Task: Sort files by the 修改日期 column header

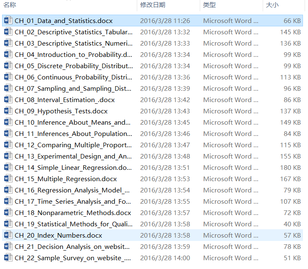Action: tap(153, 5)
